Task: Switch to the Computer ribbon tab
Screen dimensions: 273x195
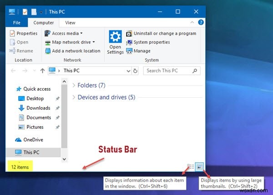Action: [44, 23]
